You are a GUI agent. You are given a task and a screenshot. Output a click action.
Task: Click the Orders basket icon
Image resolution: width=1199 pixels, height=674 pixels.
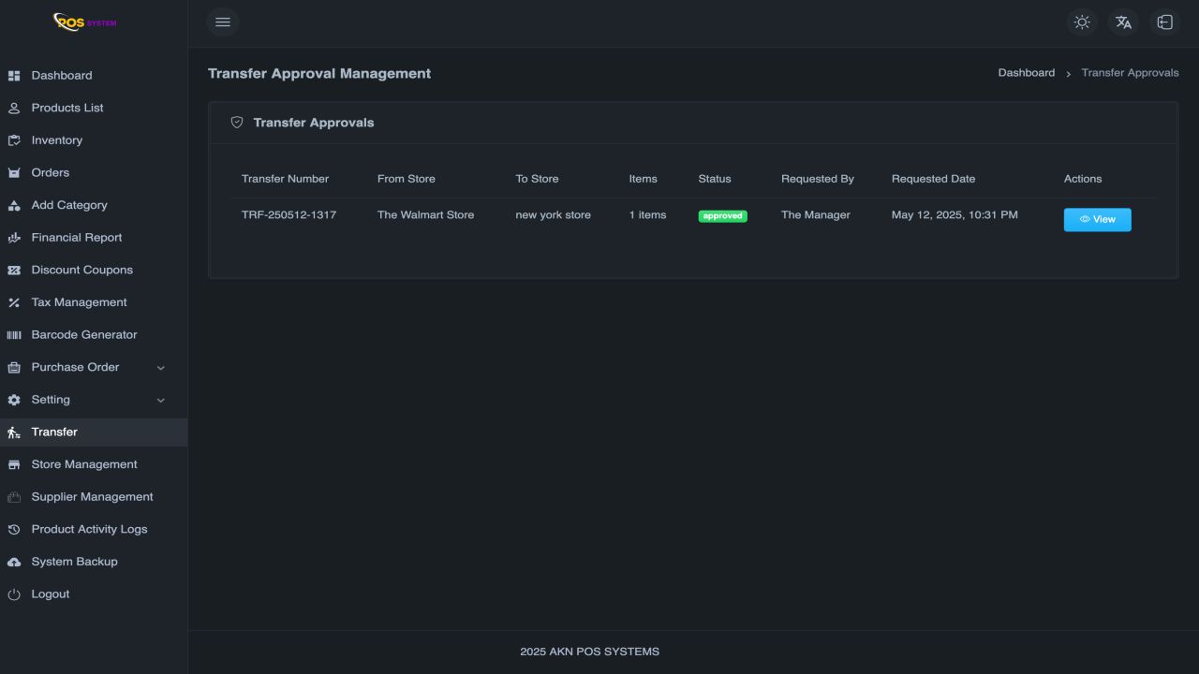14,173
